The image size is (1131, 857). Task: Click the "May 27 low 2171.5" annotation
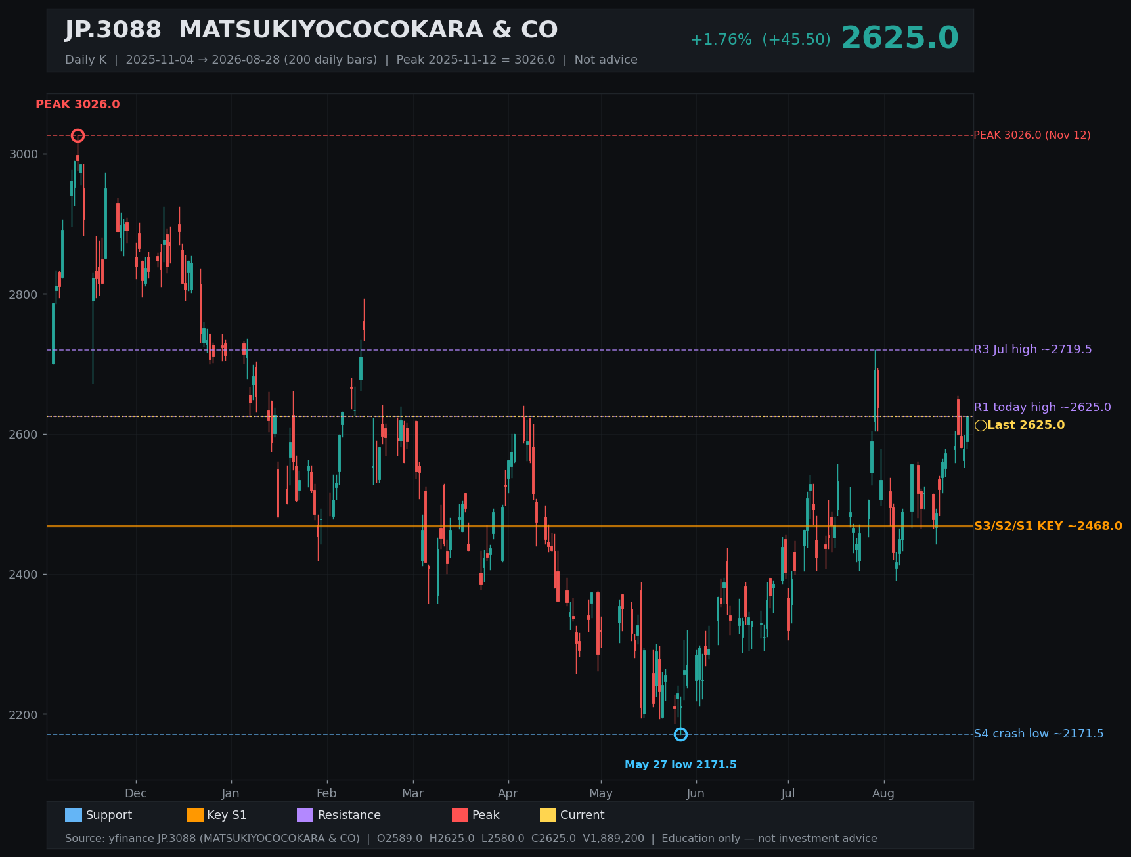click(680, 765)
